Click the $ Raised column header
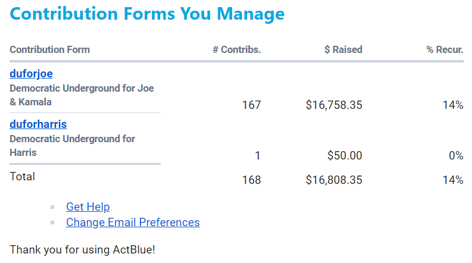 tap(343, 49)
